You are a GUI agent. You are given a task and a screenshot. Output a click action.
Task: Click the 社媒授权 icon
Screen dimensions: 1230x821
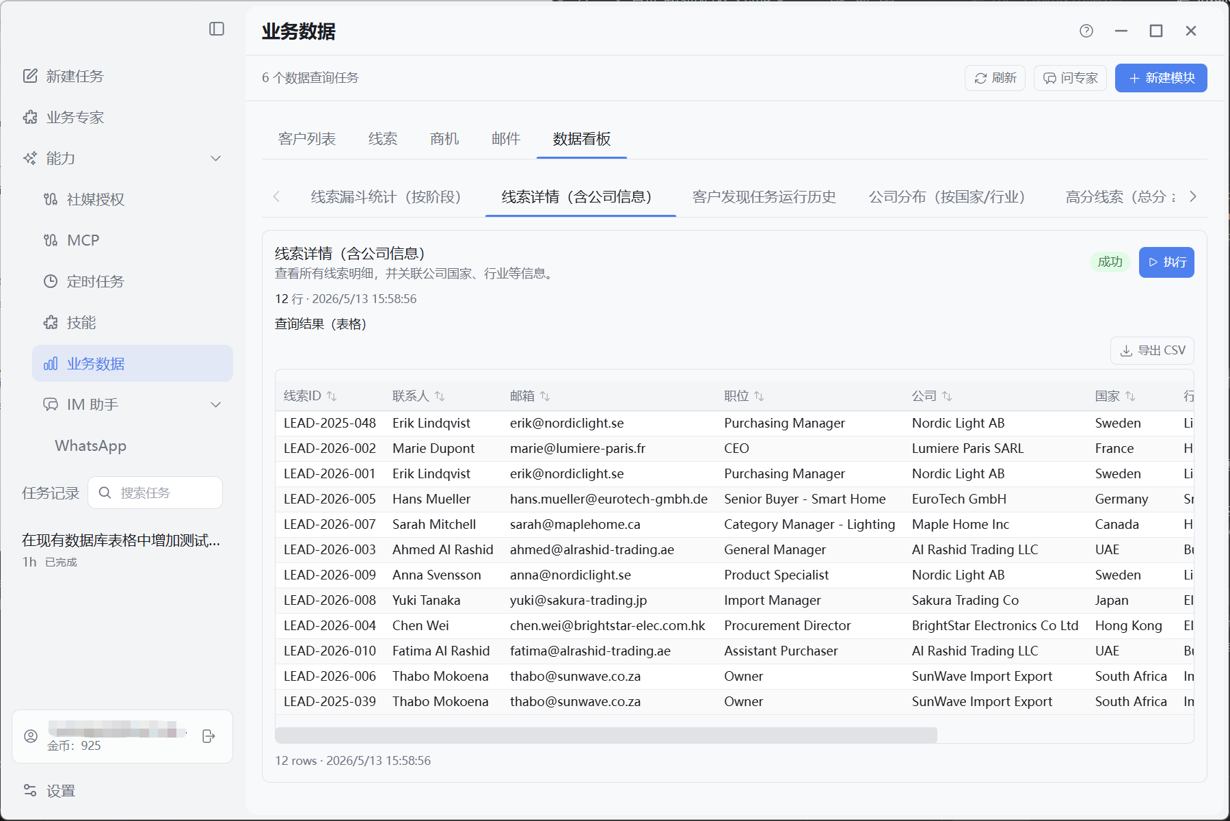tap(51, 199)
